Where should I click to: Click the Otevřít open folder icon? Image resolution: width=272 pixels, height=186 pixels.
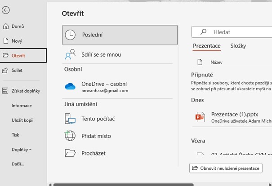pyautogui.click(x=5, y=55)
